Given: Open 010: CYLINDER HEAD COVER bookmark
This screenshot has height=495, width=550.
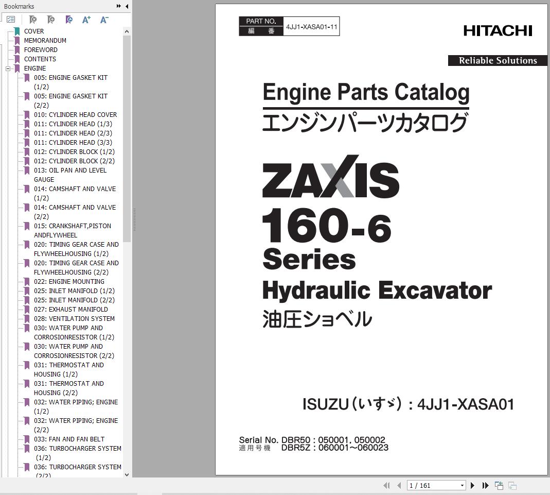Looking at the screenshot, I should coord(76,115).
